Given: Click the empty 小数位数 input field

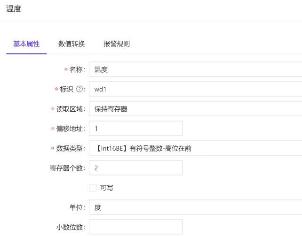Looking at the screenshot, I should coord(135,227).
